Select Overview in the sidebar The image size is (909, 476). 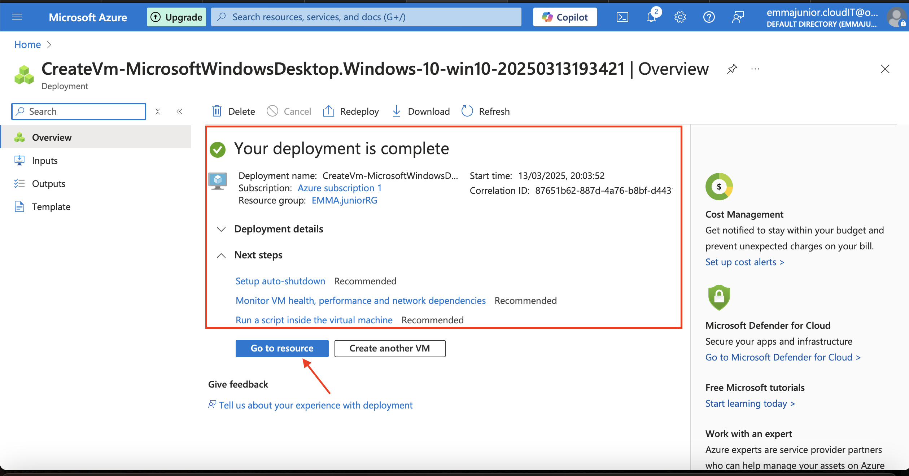(96, 137)
